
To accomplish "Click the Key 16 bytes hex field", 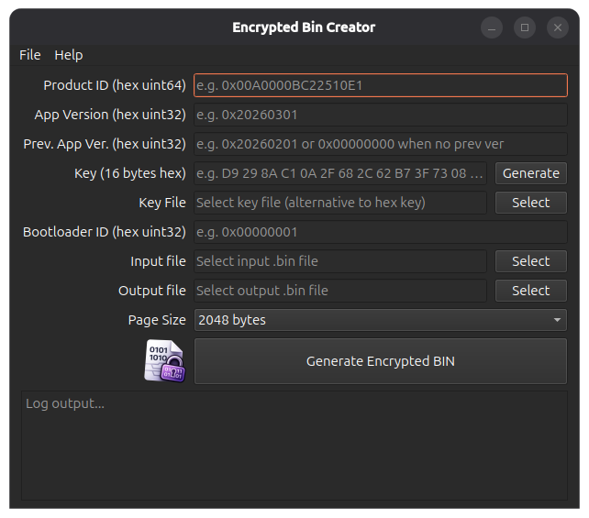I will pyautogui.click(x=340, y=173).
